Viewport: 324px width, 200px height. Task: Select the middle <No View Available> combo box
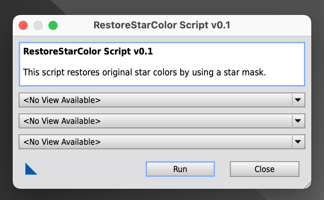pyautogui.click(x=162, y=121)
